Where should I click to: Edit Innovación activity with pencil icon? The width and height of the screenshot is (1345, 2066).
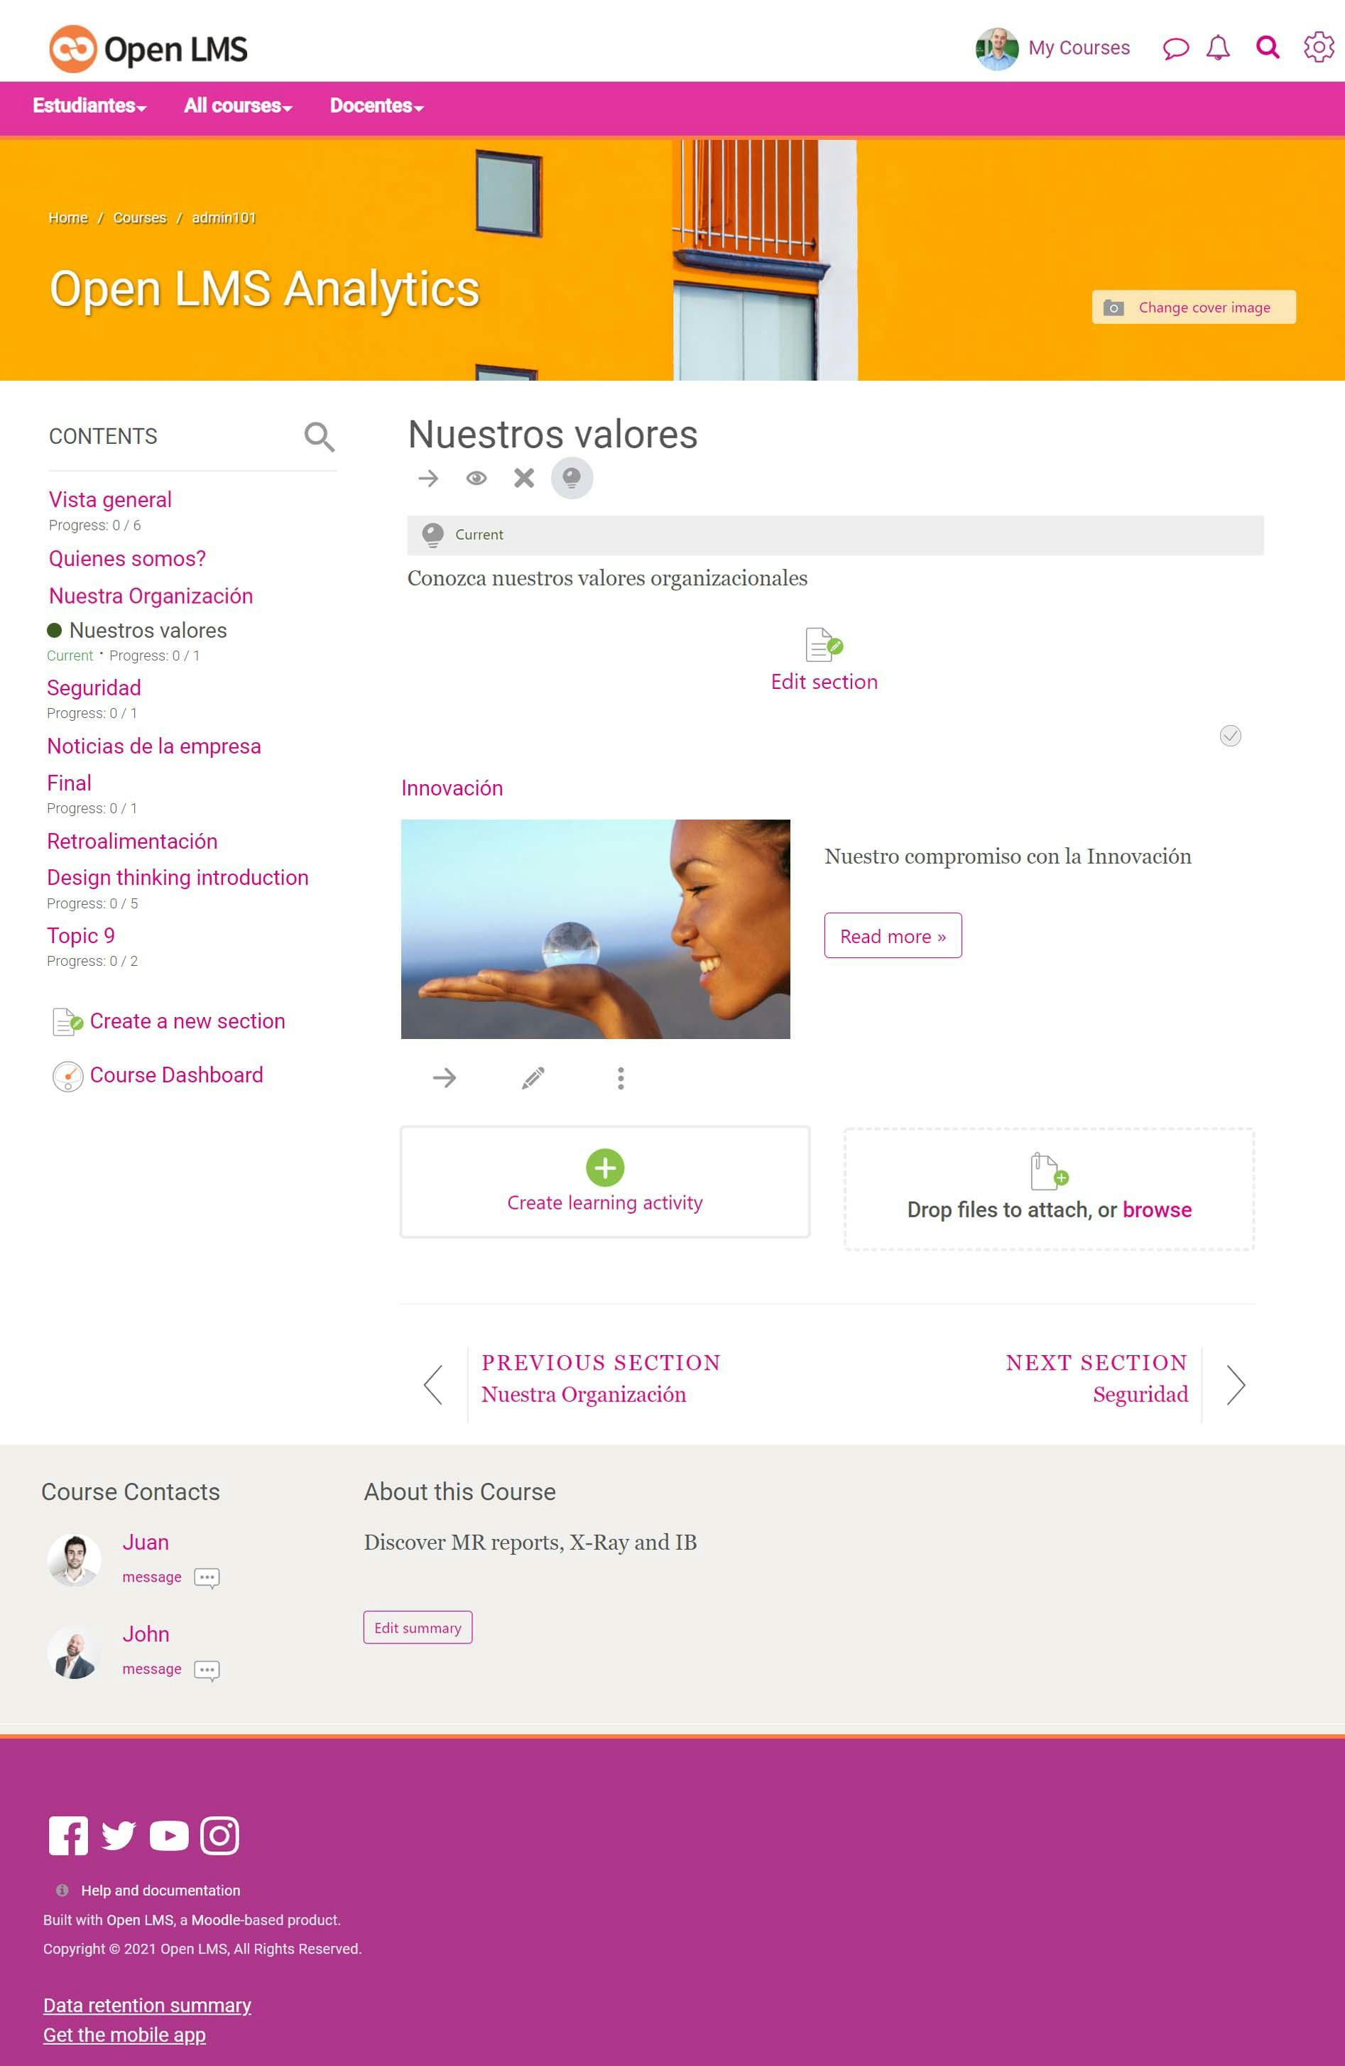533,1078
